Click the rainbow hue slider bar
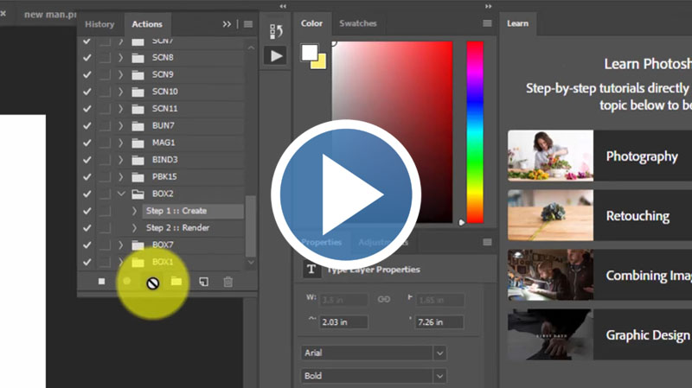Screen dimensions: 692x388 [475, 130]
